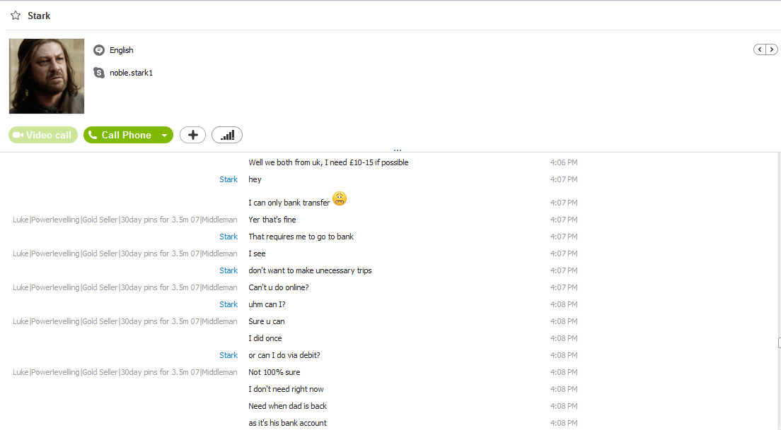Screen dimensions: 781x430
Task: Star contact Stark as favorite
Action: click(16, 16)
